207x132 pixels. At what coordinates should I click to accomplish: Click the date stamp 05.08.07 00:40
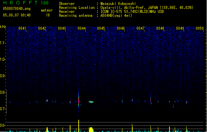tap(17, 15)
